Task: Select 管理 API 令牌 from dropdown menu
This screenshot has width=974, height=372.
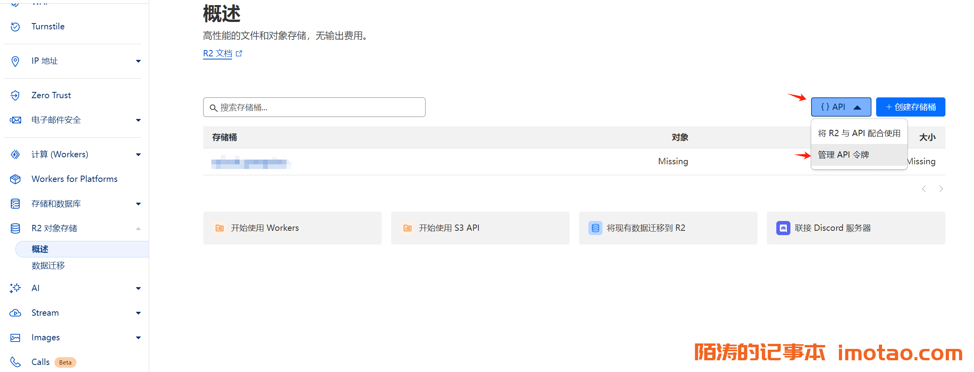Action: tap(843, 155)
